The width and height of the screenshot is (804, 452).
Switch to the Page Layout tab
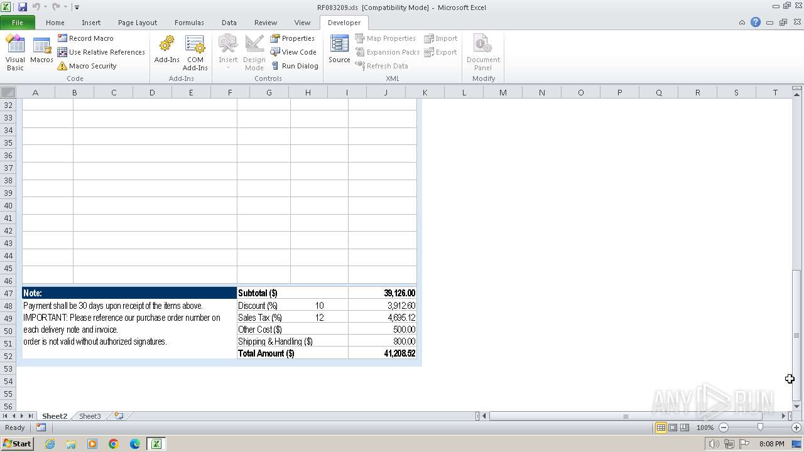click(x=138, y=23)
